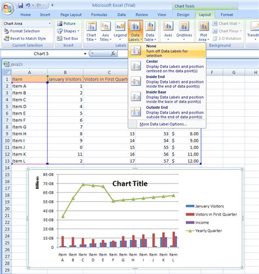
Task: Select the Data ribbon tab
Action: pos(121,15)
